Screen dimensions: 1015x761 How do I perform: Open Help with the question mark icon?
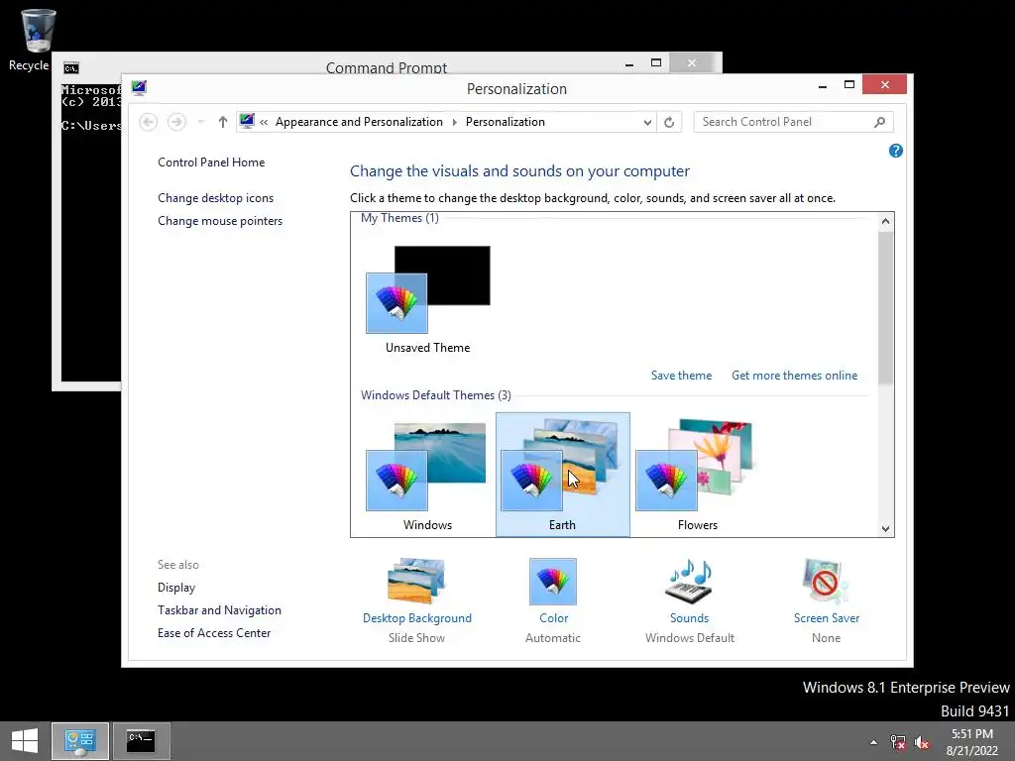pyautogui.click(x=896, y=151)
